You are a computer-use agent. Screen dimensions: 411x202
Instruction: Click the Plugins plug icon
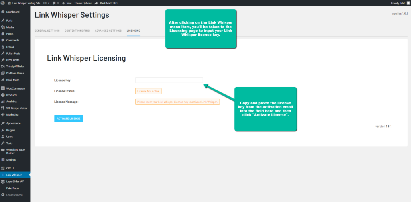coord(3,130)
